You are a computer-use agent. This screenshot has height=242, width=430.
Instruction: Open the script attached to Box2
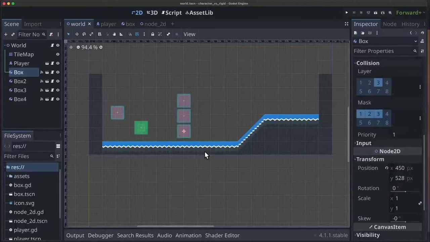pyautogui.click(x=52, y=81)
